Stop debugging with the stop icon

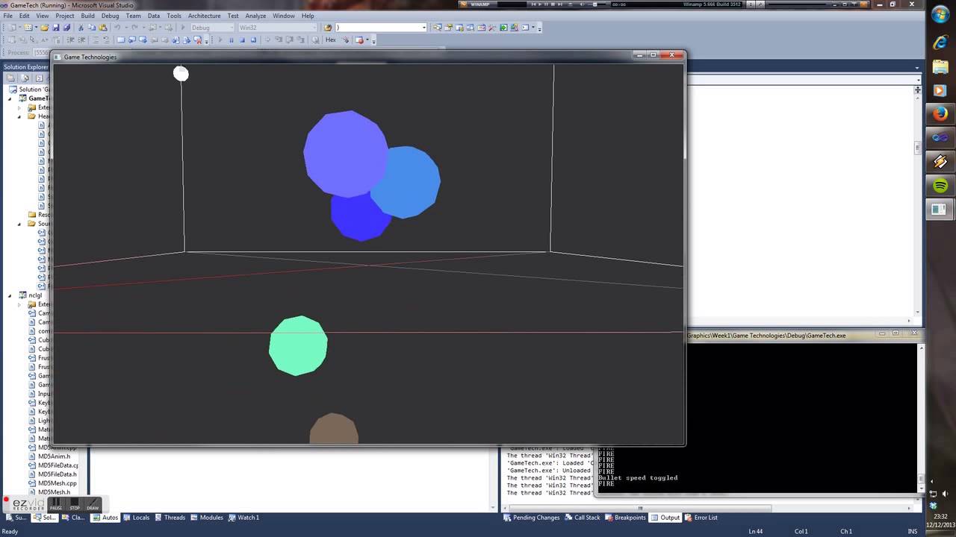(x=242, y=40)
